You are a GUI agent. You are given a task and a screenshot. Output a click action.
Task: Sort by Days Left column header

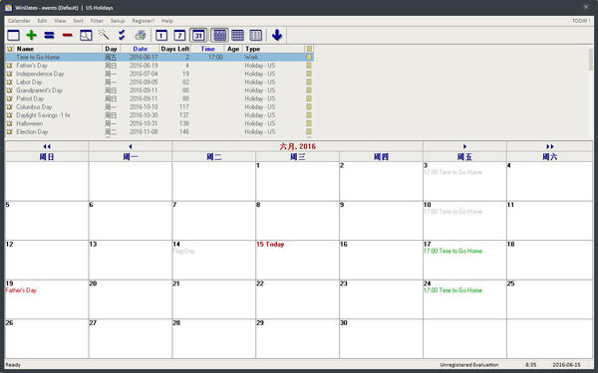[175, 49]
